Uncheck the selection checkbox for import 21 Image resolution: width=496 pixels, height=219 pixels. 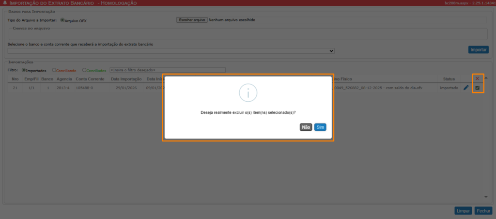pos(478,88)
